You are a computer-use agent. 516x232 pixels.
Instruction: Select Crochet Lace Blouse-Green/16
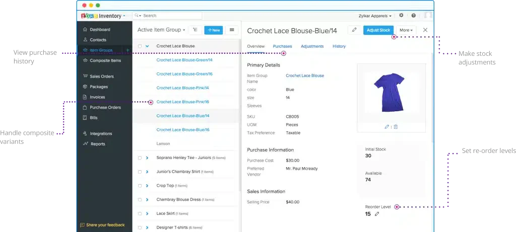click(184, 74)
